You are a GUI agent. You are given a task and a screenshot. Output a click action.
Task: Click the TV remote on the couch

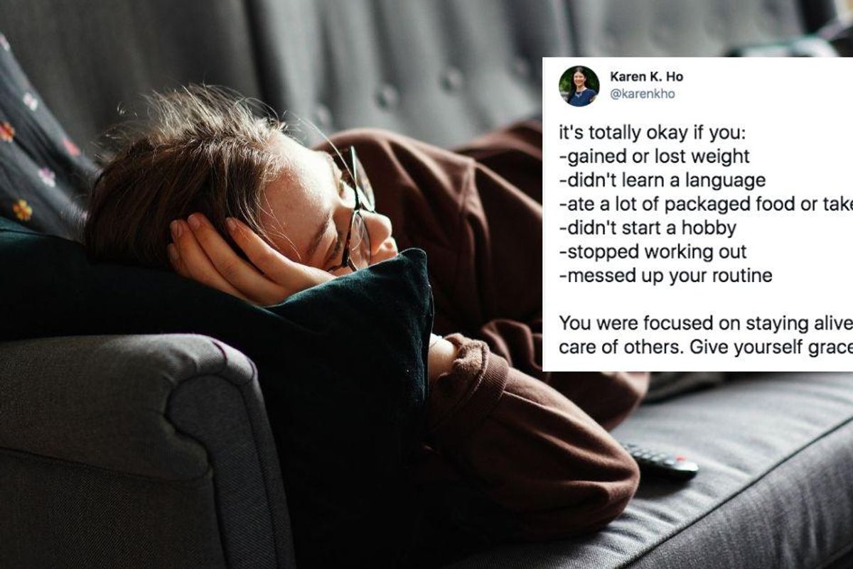pyautogui.click(x=660, y=462)
